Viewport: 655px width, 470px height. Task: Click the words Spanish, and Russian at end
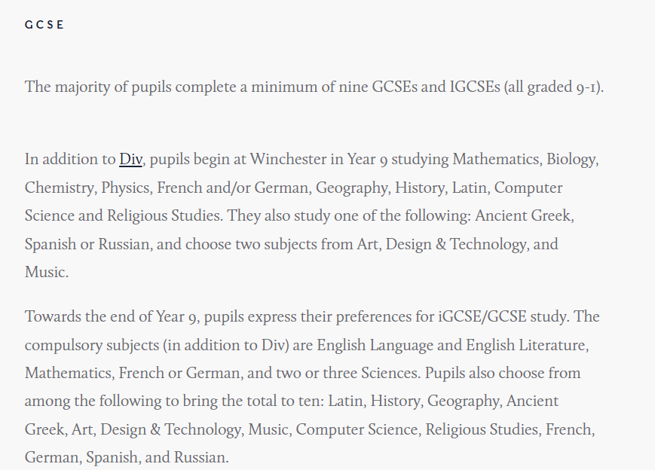click(x=158, y=457)
